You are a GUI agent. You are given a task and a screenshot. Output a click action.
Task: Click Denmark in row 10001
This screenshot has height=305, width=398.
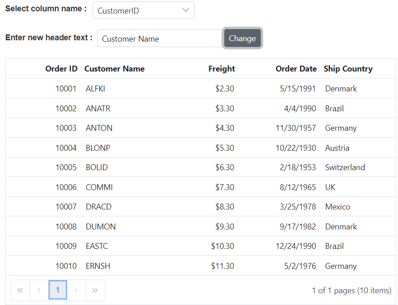tap(341, 89)
